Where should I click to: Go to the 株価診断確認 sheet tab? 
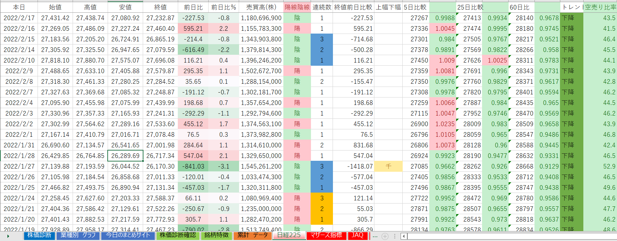(178, 235)
